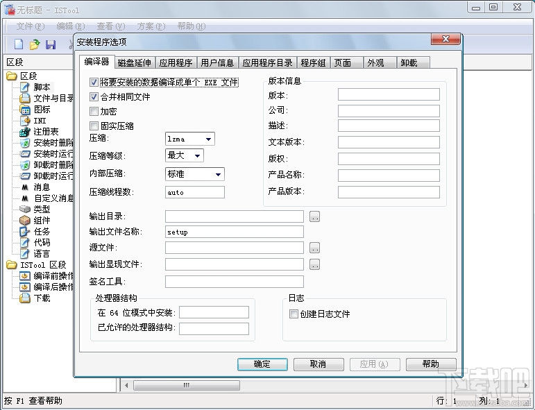Click the Open file toolbar icon

point(35,44)
